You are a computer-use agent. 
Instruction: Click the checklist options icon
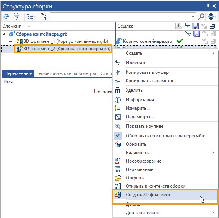(31, 16)
